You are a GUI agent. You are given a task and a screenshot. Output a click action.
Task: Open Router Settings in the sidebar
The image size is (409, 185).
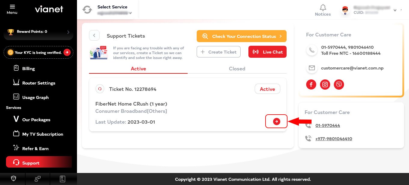(38, 83)
